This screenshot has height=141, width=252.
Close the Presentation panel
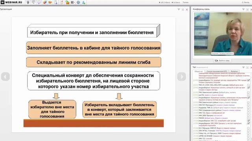tap(187, 9)
